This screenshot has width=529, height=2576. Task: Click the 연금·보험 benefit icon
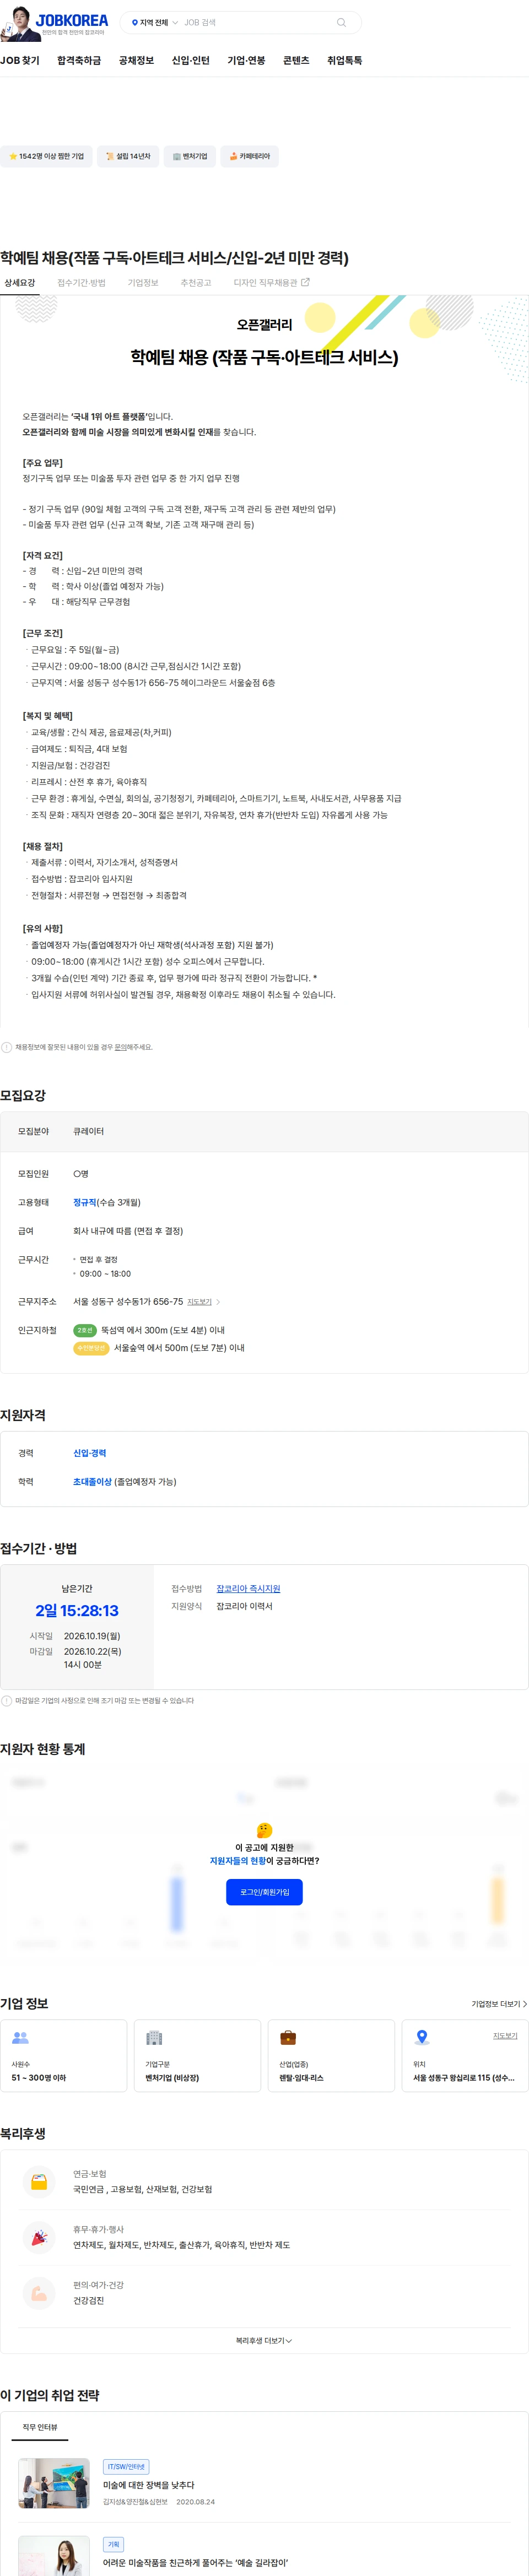[x=39, y=2181]
